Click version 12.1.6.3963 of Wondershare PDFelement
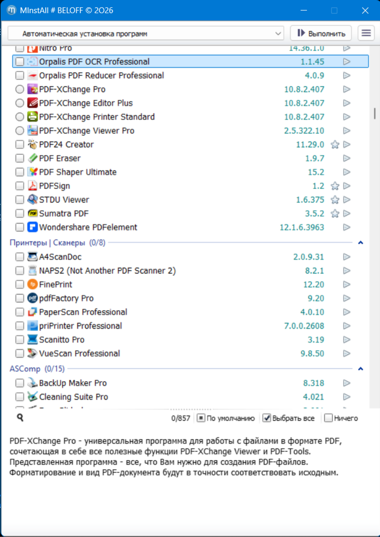 pos(302,227)
